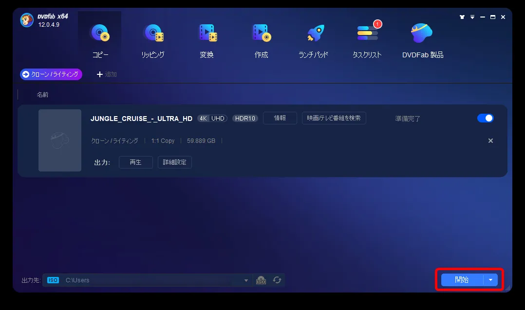
Task: Click the 1:1 Copy label
Action: (163, 140)
